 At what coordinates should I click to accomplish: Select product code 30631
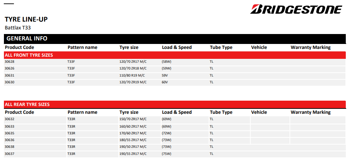click(10, 75)
